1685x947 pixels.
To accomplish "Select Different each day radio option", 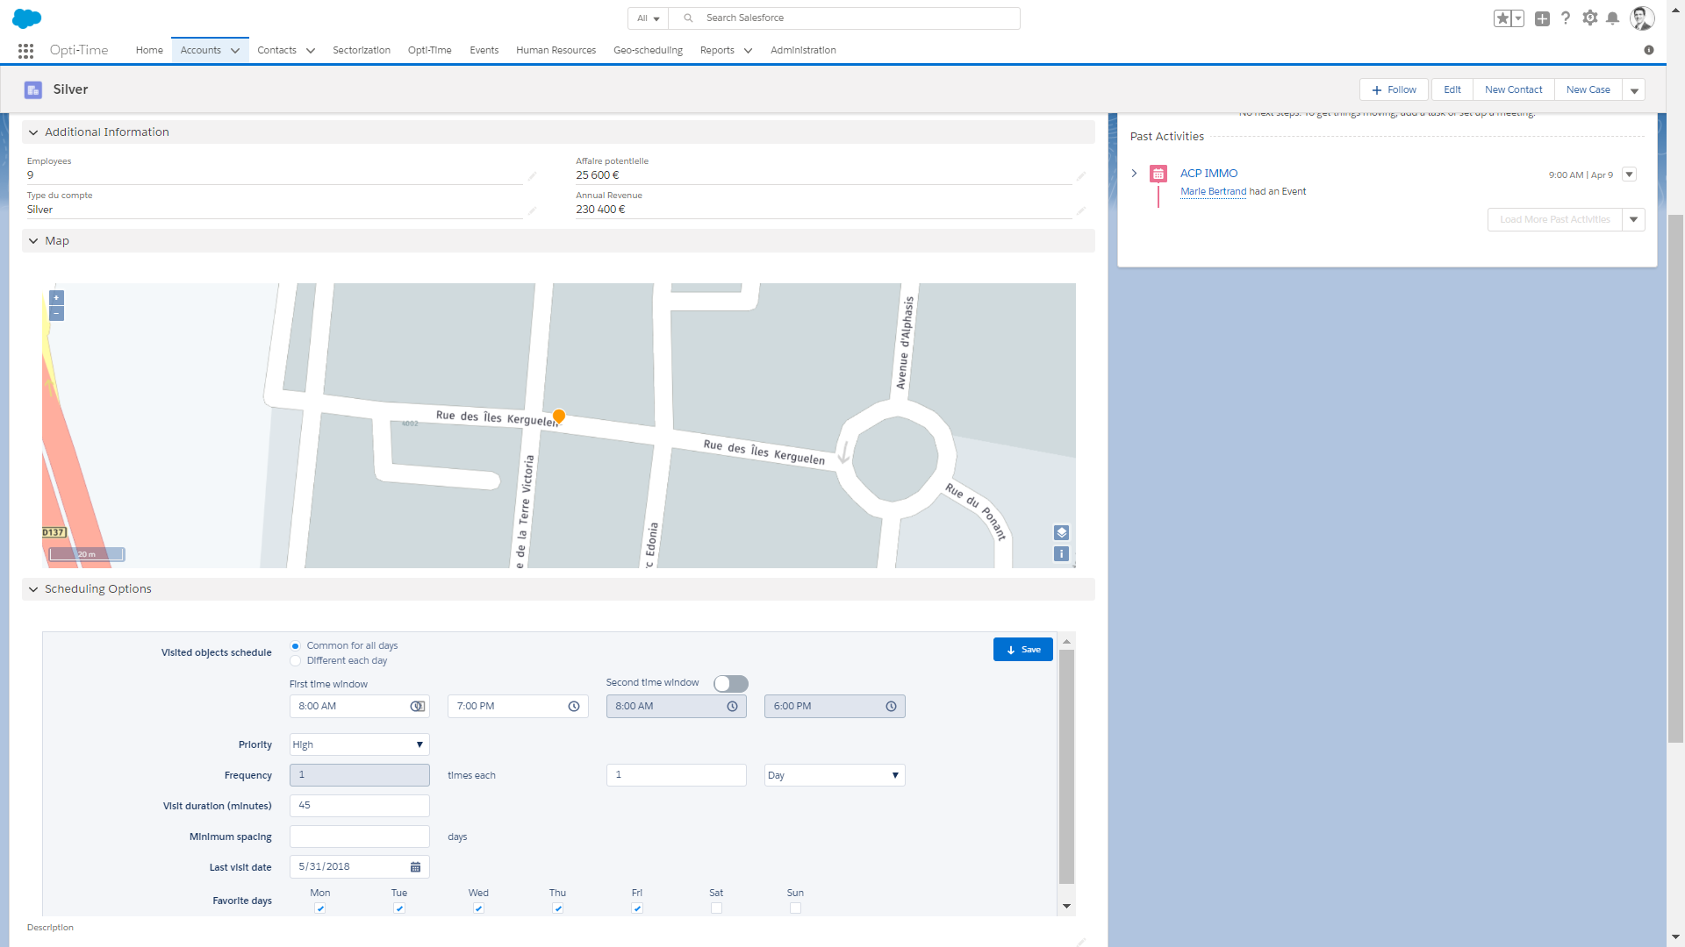I will (296, 661).
